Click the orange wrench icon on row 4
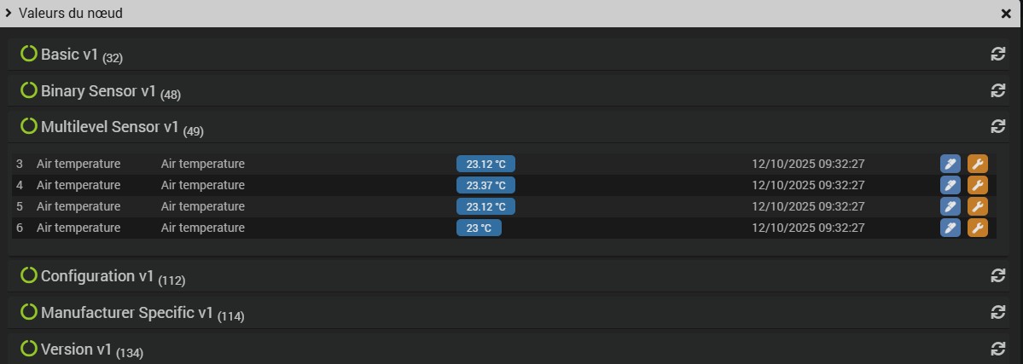This screenshot has height=364, width=1023. point(978,185)
